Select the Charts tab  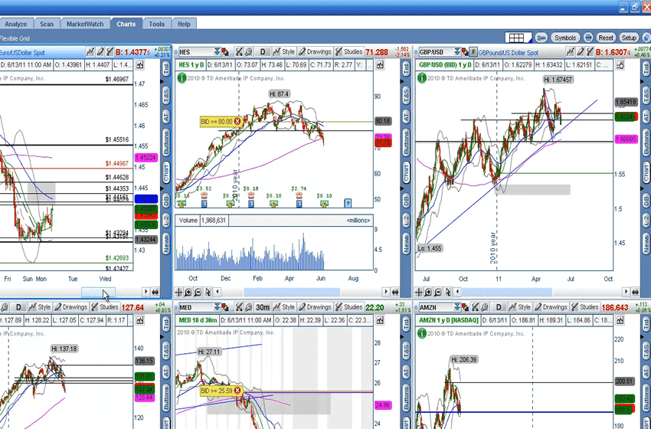point(126,24)
